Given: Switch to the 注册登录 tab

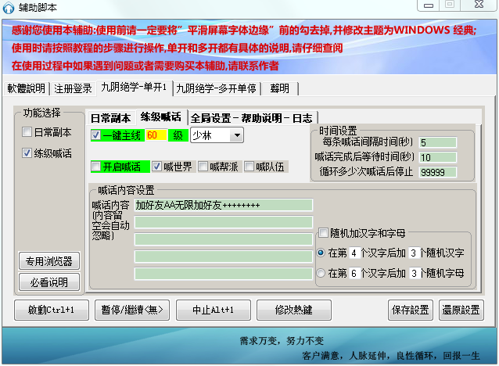Looking at the screenshot, I should 73,88.
